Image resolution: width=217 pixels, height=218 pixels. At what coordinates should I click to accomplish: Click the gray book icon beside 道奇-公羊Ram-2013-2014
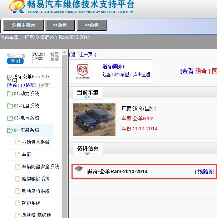tap(79, 169)
